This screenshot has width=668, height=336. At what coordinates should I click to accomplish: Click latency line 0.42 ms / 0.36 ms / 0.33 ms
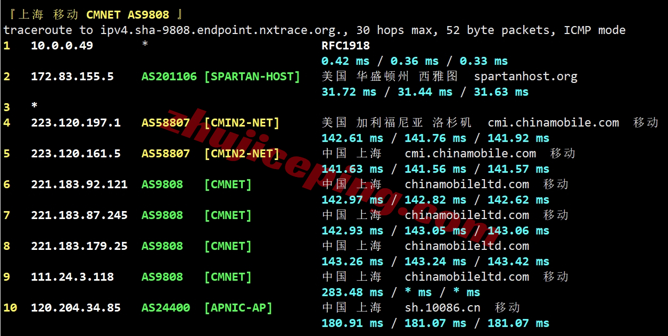coord(415,61)
